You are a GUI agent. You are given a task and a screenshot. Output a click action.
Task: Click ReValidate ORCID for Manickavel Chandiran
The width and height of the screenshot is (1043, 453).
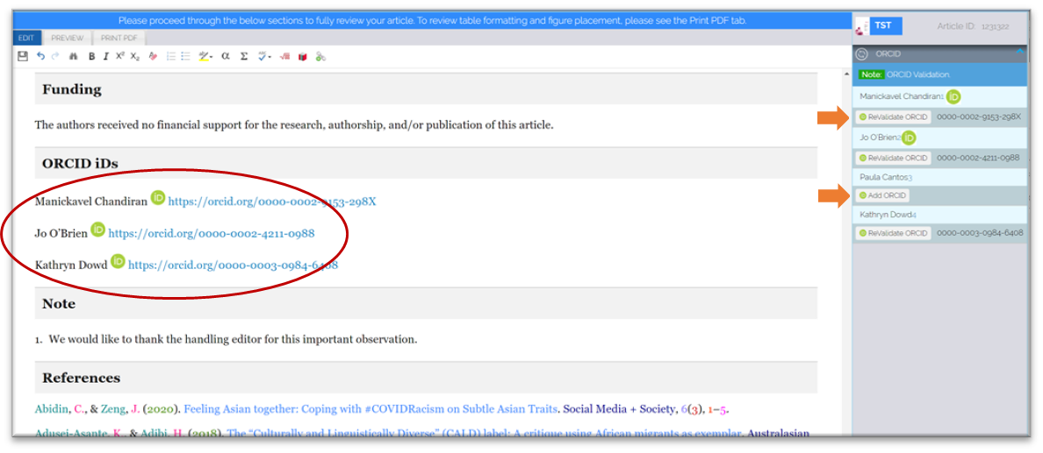[x=893, y=117]
